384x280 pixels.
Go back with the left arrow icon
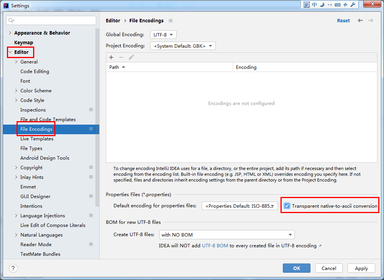coord(360,20)
